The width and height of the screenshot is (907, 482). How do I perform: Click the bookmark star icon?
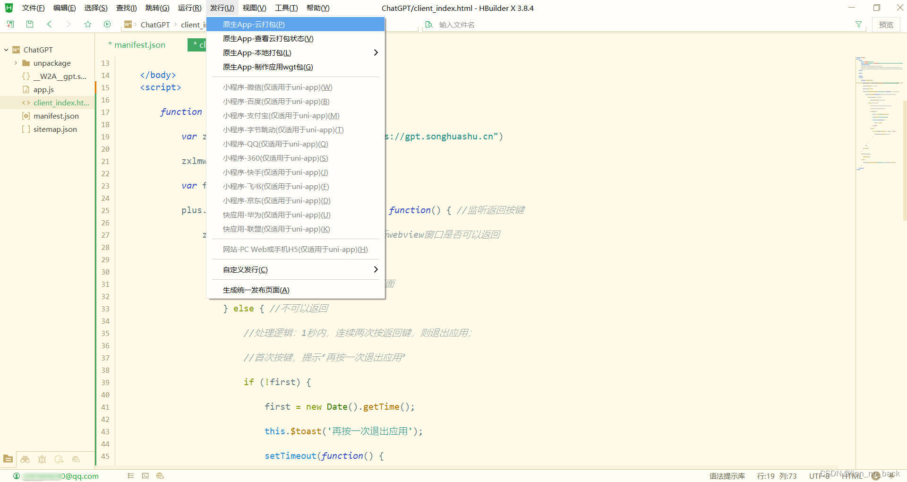88,24
